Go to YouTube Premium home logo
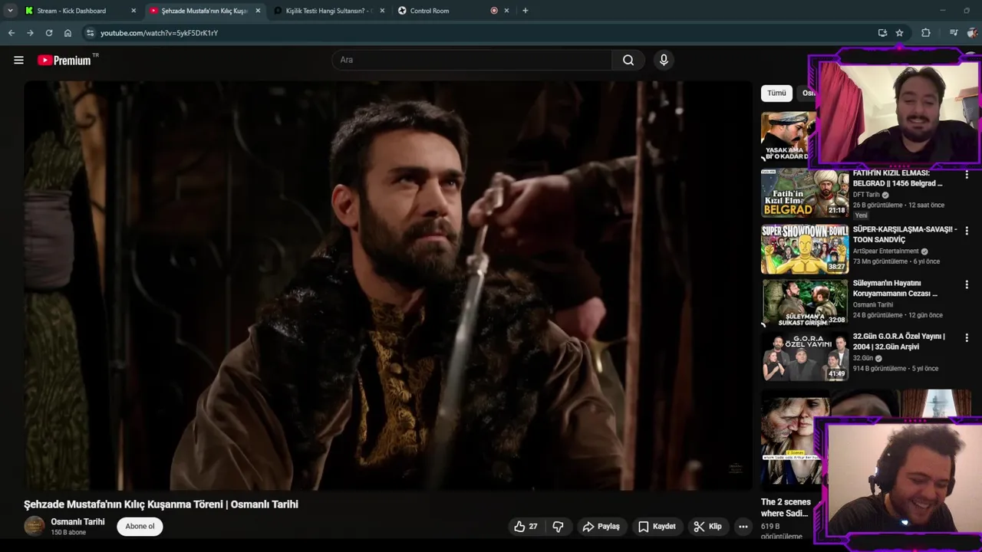 click(65, 60)
